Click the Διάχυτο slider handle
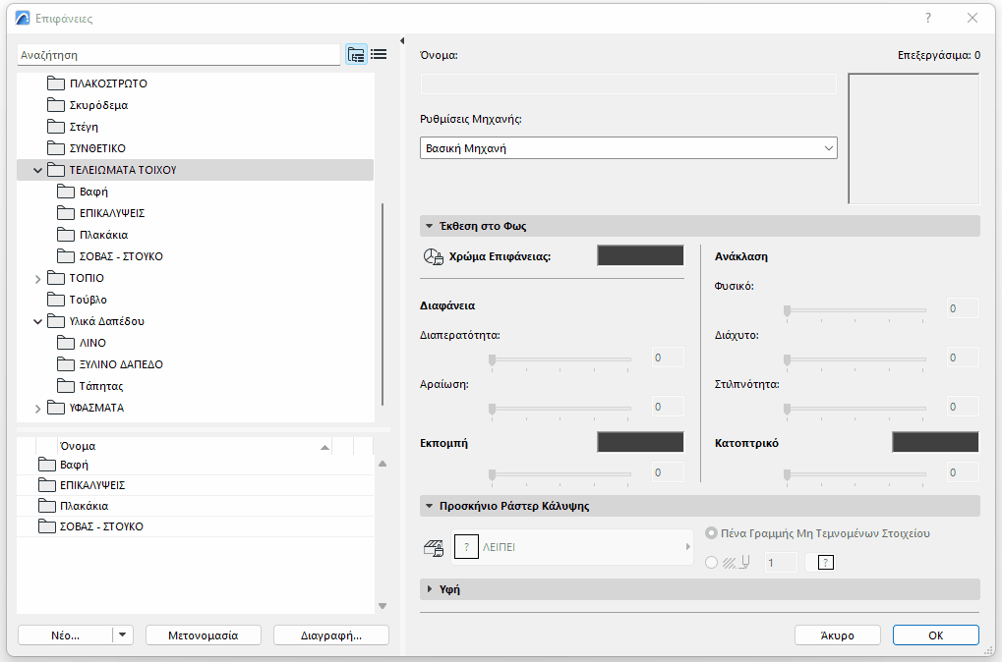The image size is (1002, 662). pos(788,360)
